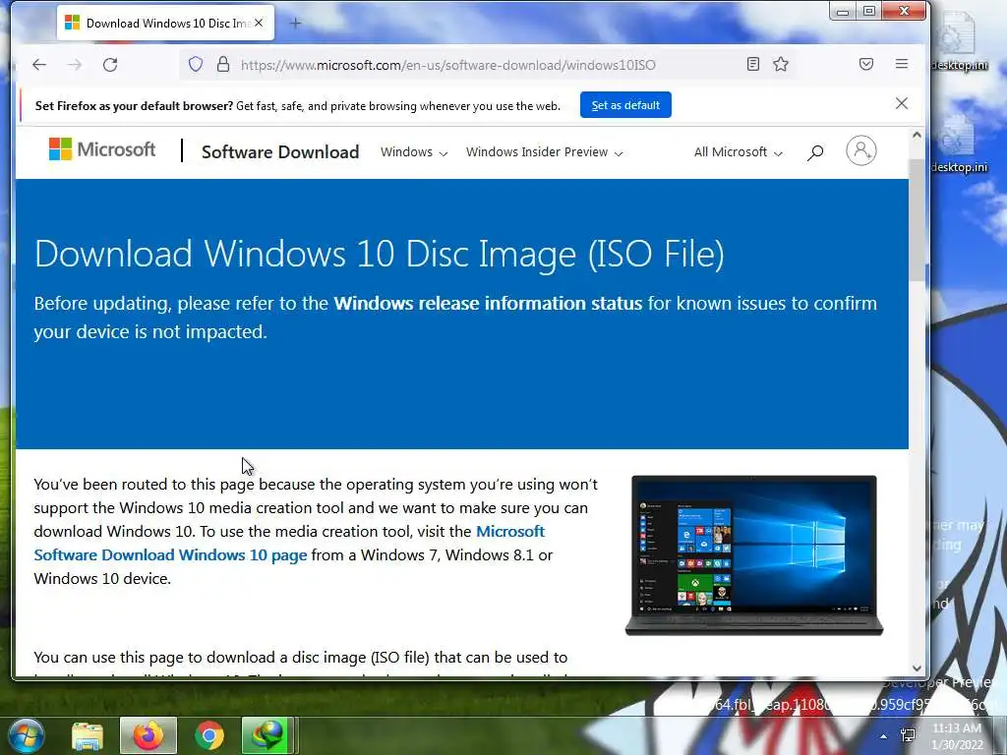
Task: Click the Download Windows 10 Disc Image heading
Action: tap(379, 253)
